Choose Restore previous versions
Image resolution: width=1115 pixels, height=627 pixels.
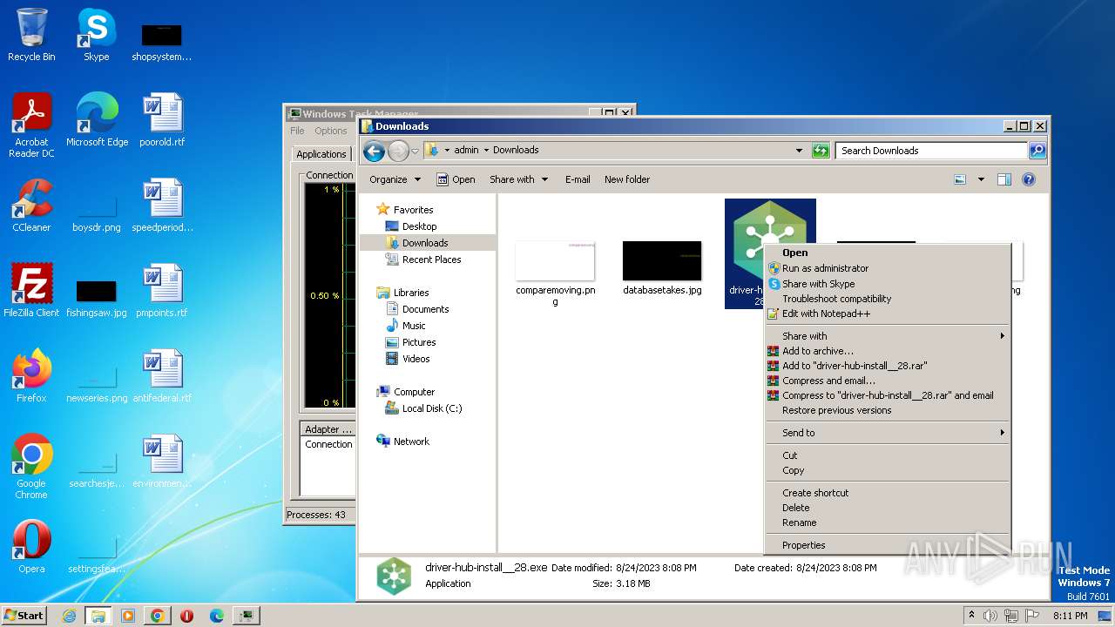pyautogui.click(x=887, y=410)
